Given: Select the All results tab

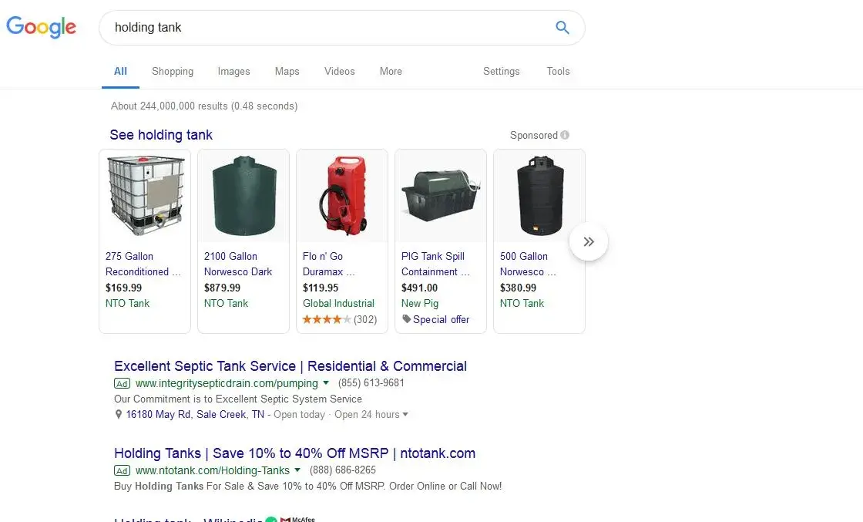Looking at the screenshot, I should 120,71.
